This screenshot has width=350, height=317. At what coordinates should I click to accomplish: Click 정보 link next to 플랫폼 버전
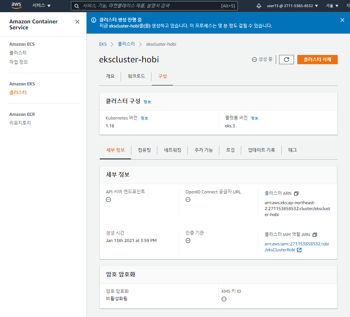tap(255, 118)
